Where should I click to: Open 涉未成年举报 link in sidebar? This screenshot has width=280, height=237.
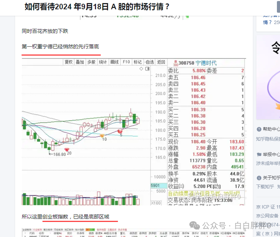268,163
